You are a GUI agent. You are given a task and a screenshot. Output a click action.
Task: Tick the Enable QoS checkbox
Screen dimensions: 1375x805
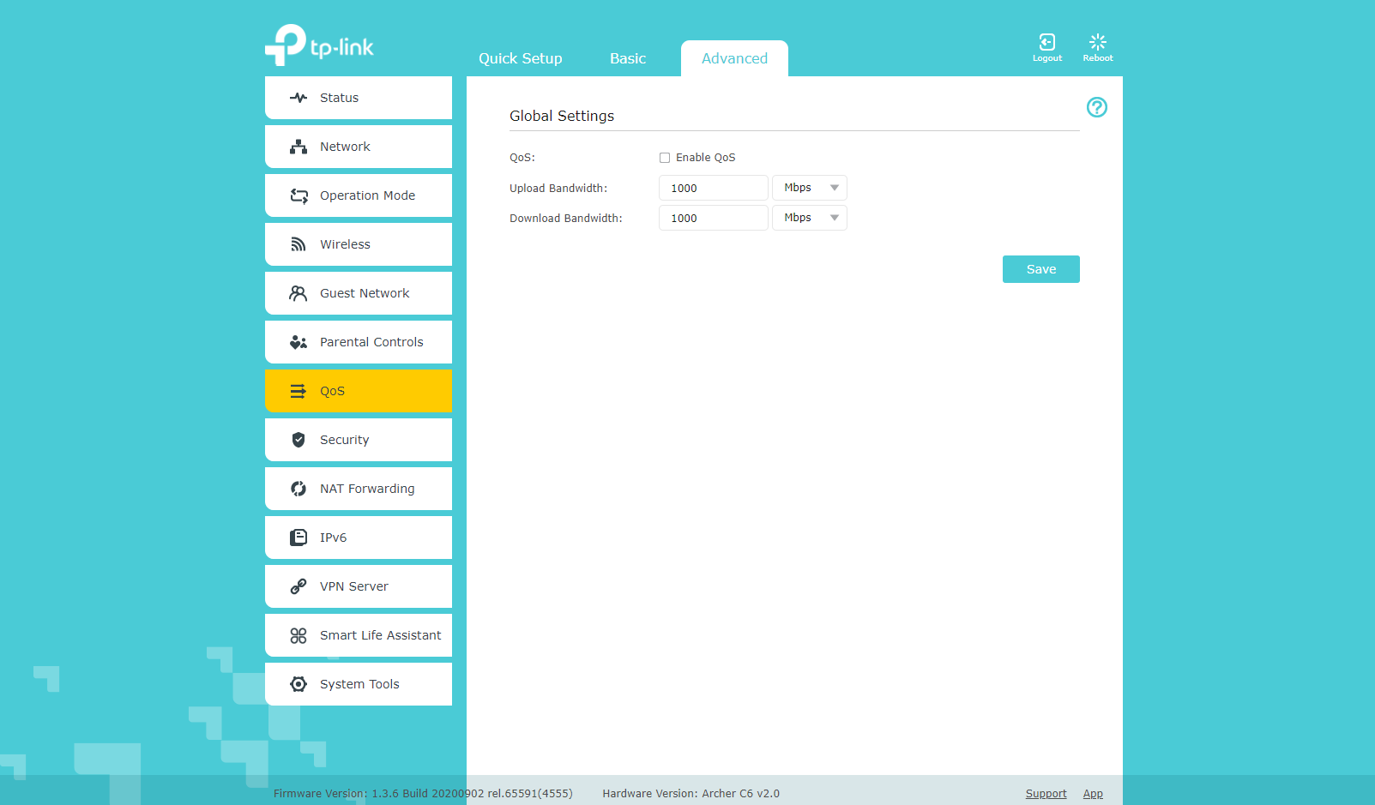coord(665,158)
